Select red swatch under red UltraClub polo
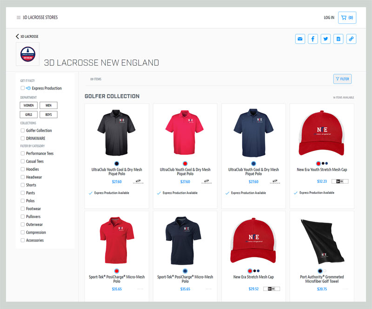The width and height of the screenshot is (372, 309). [x=185, y=164]
